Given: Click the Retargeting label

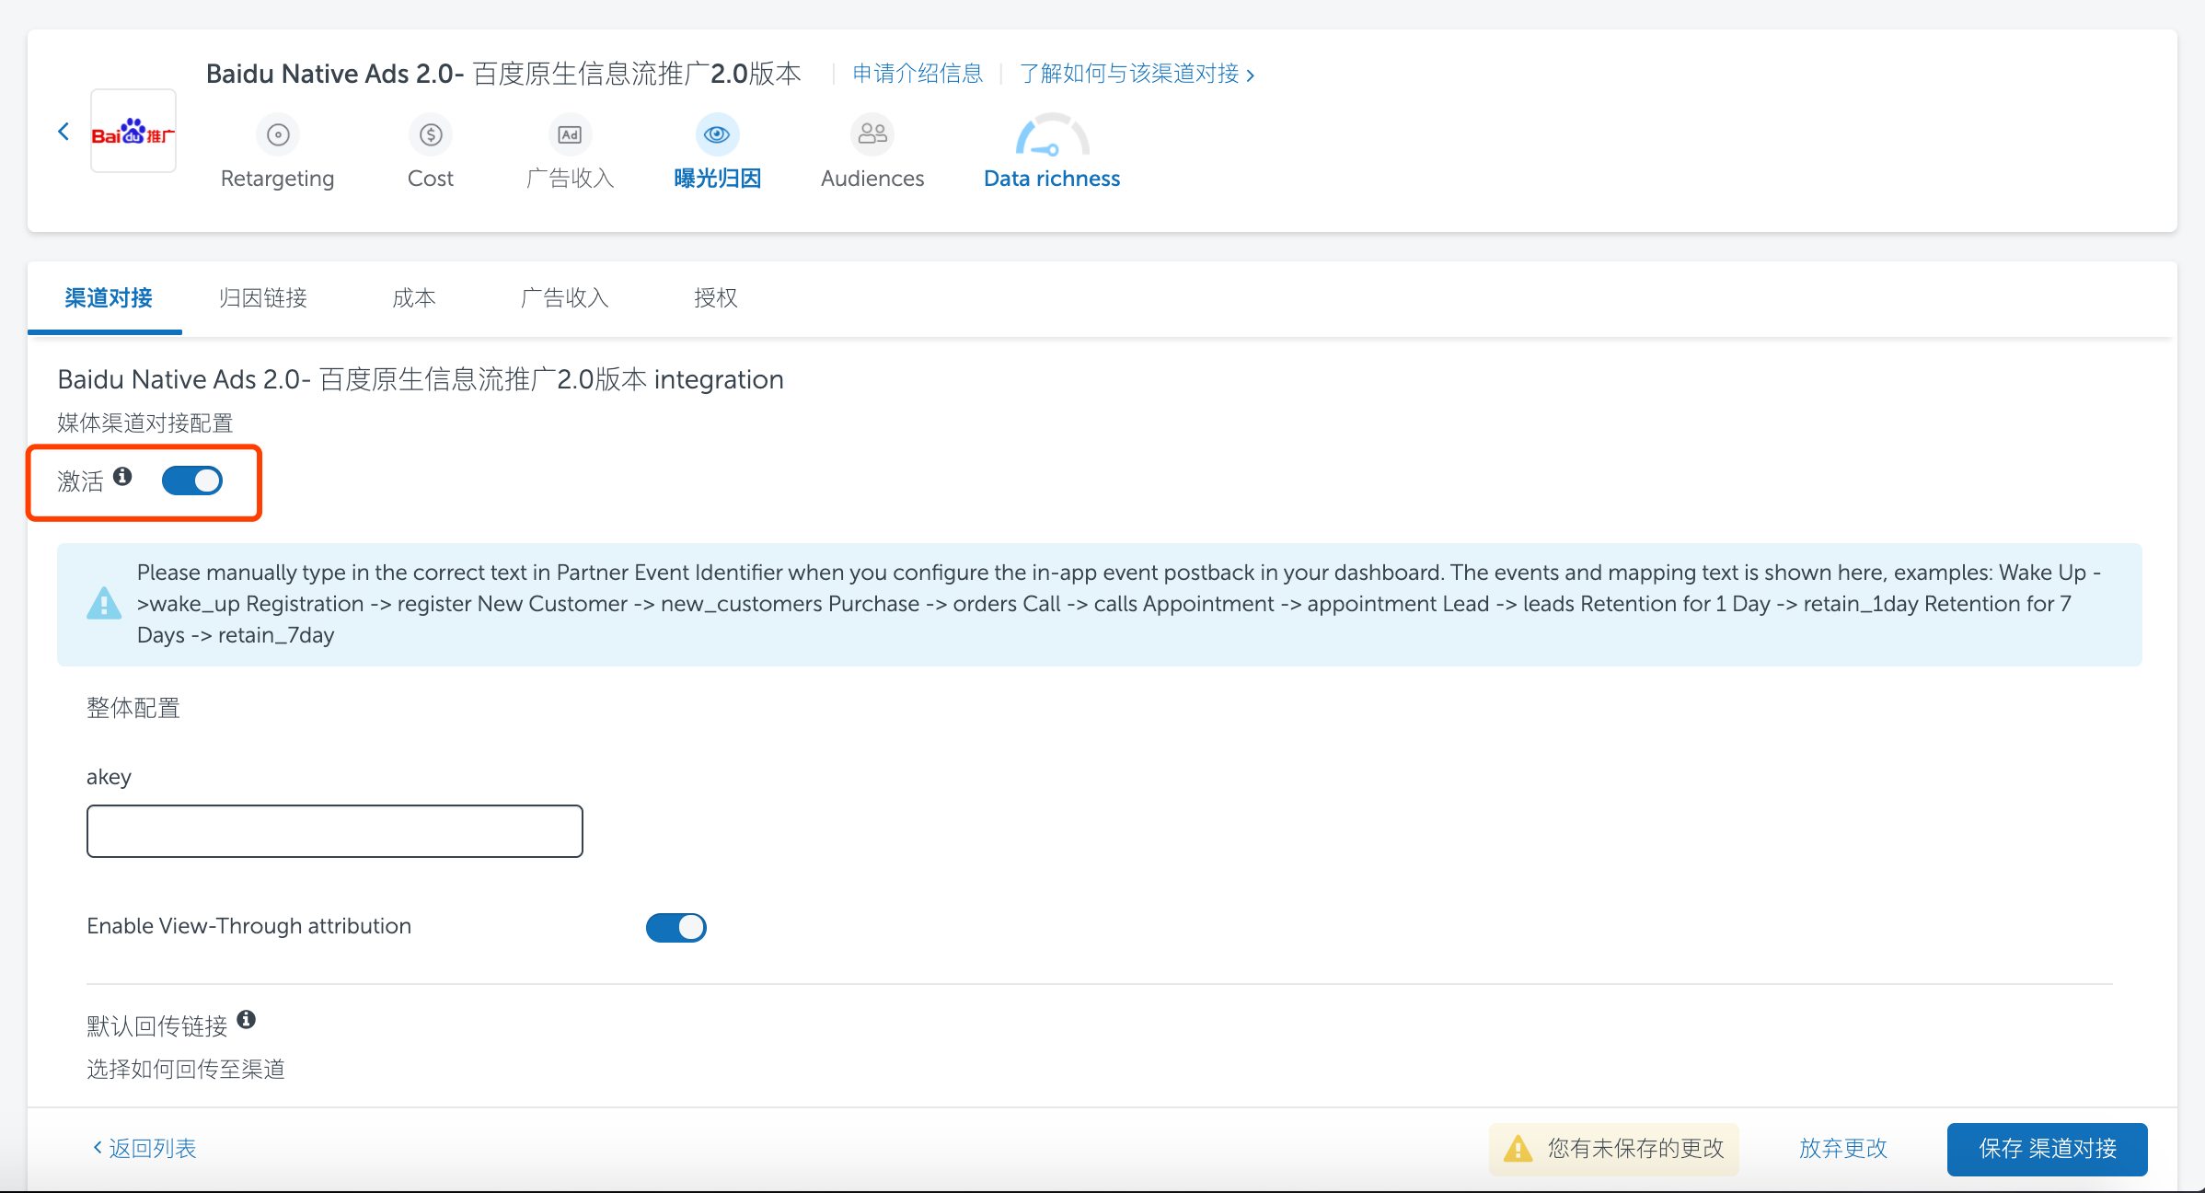Looking at the screenshot, I should tap(277, 179).
